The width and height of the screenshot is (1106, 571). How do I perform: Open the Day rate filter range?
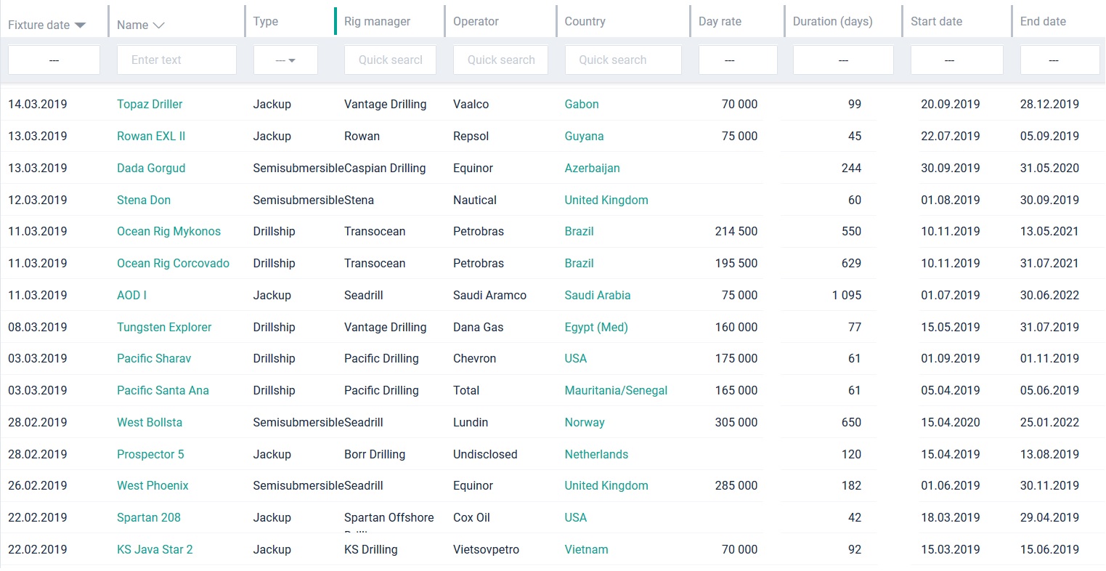coord(737,60)
